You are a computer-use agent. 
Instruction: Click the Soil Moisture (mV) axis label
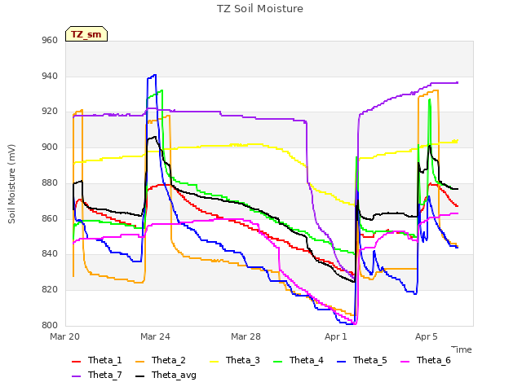11,184
